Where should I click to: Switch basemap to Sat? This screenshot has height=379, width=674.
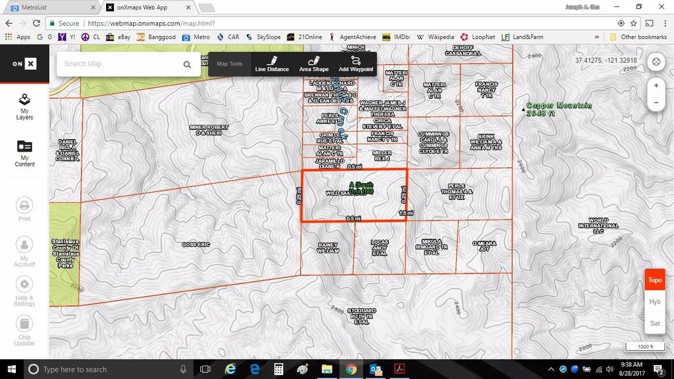tap(655, 323)
